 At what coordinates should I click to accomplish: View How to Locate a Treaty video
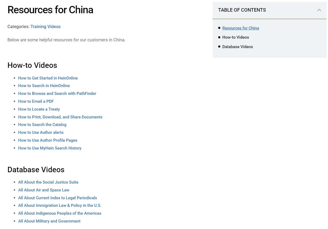(39, 109)
